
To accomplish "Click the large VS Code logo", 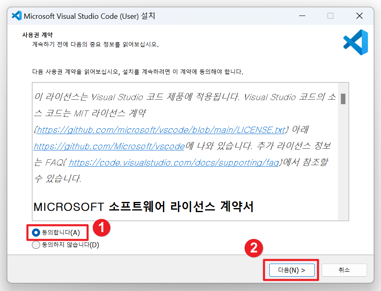I will [x=356, y=42].
